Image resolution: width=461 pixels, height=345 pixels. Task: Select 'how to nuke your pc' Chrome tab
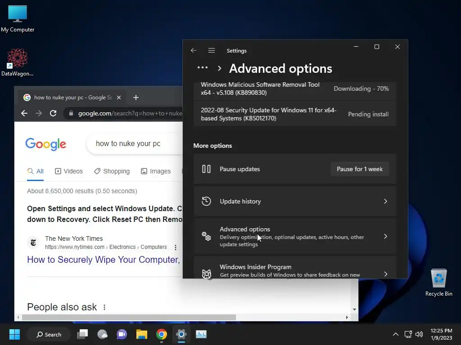tap(72, 97)
